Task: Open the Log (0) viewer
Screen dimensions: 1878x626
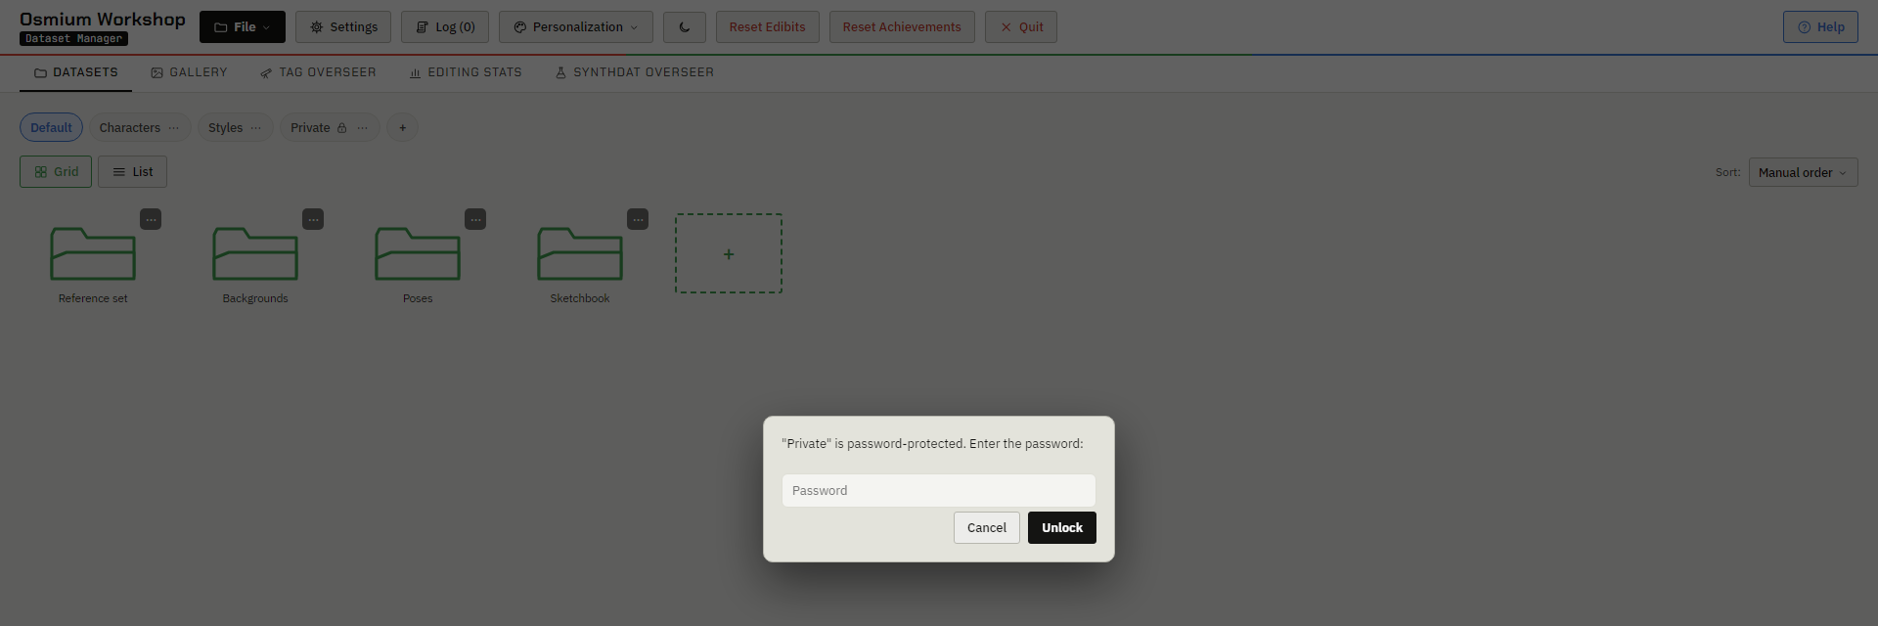Action: tap(445, 27)
